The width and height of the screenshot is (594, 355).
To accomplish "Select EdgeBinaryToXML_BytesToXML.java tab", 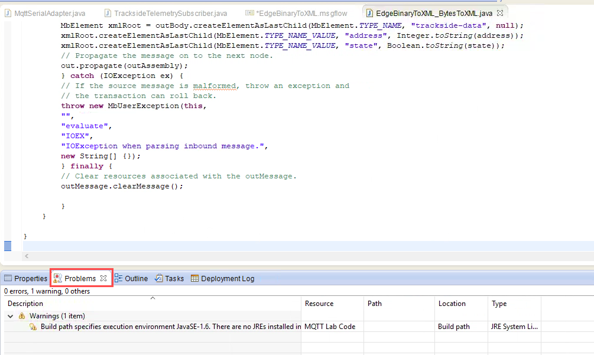I will click(x=434, y=13).
